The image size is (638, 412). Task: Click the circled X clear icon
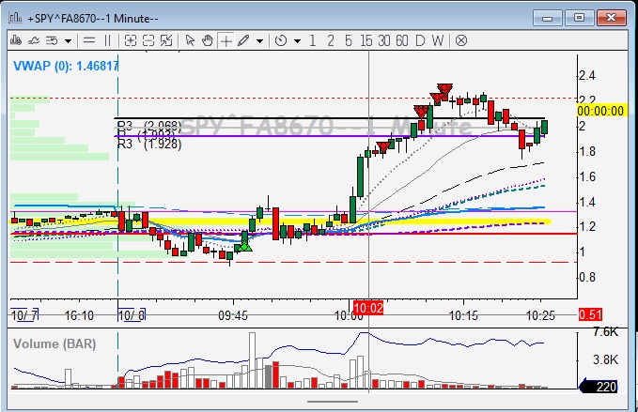[x=461, y=40]
